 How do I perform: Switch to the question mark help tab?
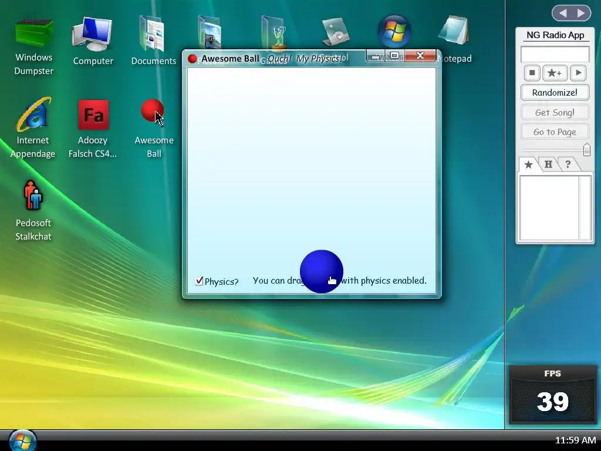568,164
